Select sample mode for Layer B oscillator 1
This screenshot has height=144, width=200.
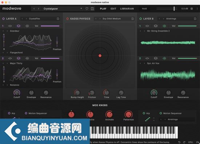pyautogui.click(x=164, y=26)
